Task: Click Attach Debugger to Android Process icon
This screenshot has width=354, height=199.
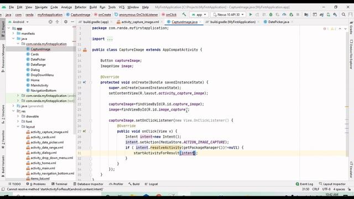Action: 291,15
